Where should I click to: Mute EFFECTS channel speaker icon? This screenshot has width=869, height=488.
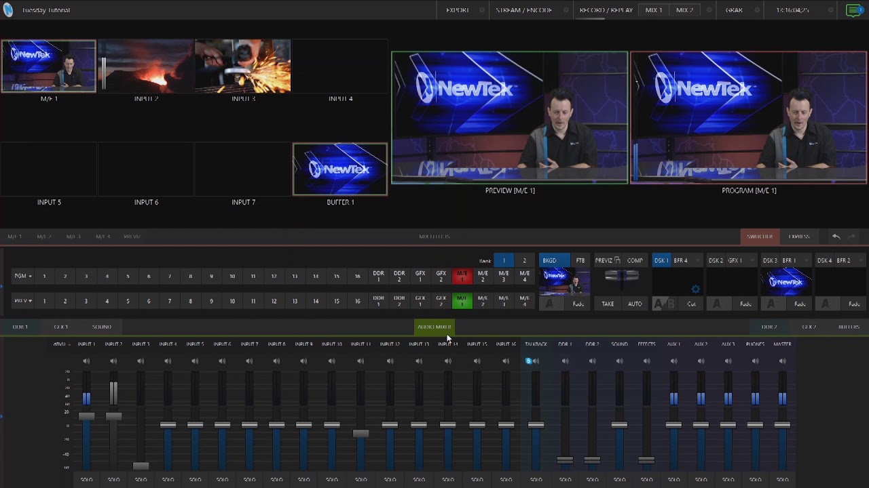tap(646, 361)
